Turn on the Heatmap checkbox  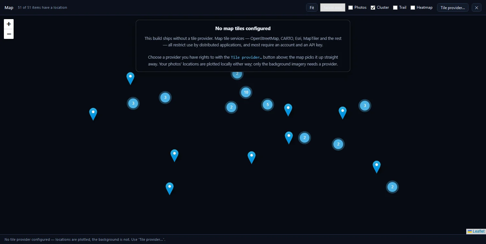point(413,7)
